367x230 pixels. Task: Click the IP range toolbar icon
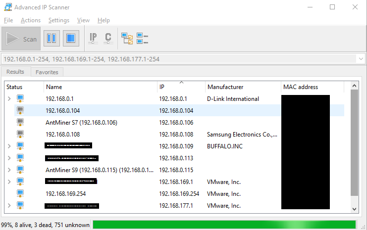click(93, 39)
